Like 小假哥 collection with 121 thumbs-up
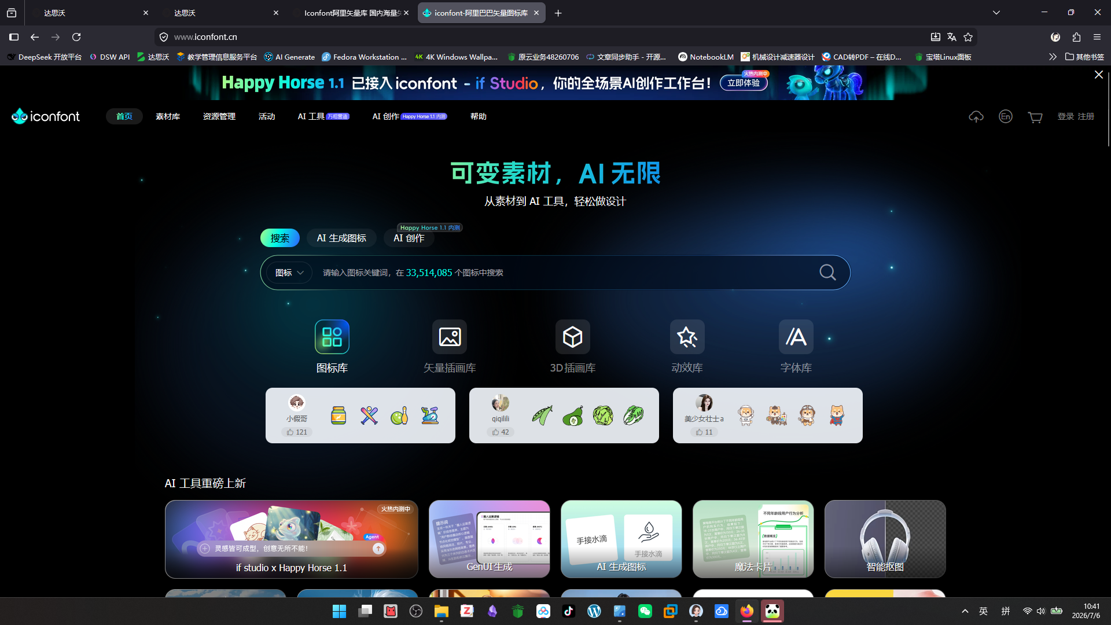The height and width of the screenshot is (625, 1111). (297, 432)
